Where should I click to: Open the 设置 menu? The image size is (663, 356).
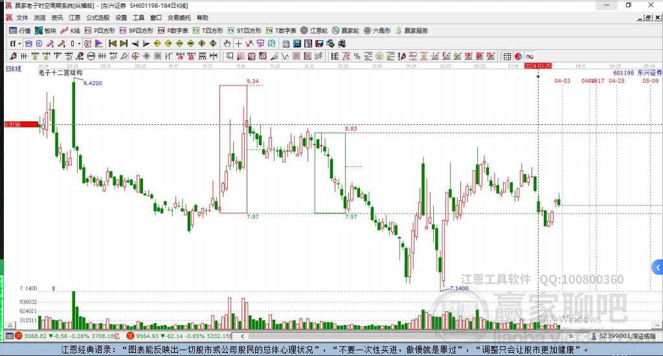tap(121, 17)
